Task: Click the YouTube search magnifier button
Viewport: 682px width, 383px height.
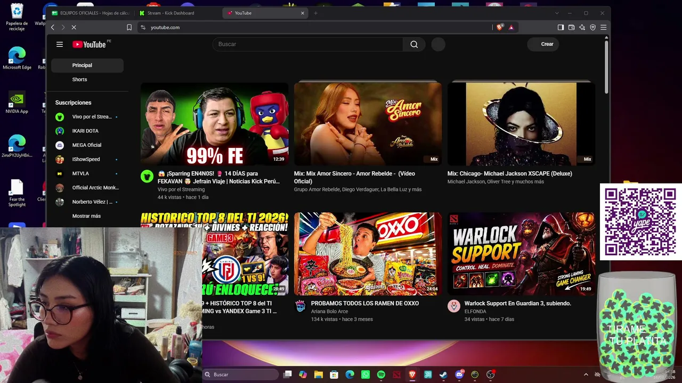Action: tap(414, 44)
